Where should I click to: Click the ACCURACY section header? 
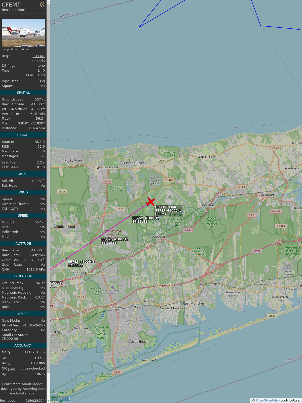click(23, 345)
